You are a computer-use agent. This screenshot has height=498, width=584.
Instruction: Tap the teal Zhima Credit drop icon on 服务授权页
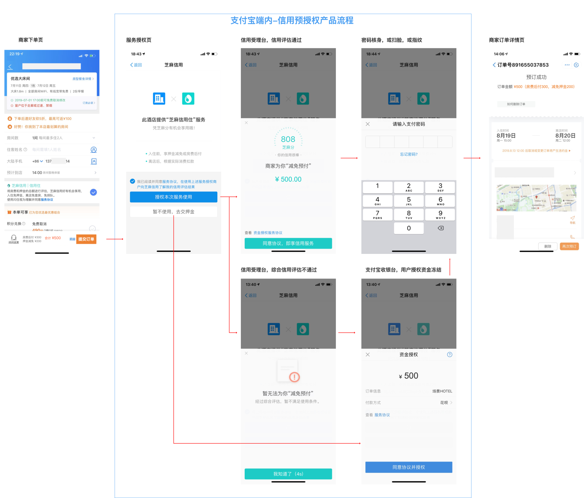click(x=188, y=99)
